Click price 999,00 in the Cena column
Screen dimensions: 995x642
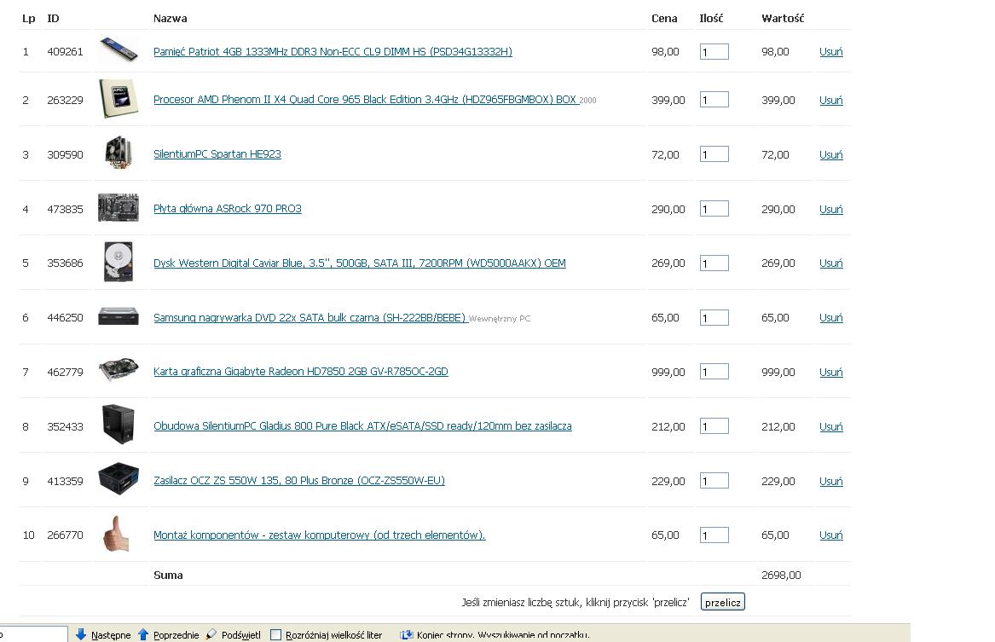point(668,373)
